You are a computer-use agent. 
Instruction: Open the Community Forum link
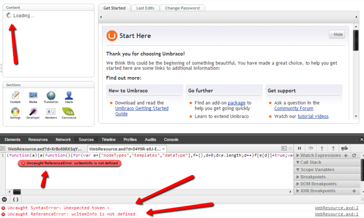293,108
